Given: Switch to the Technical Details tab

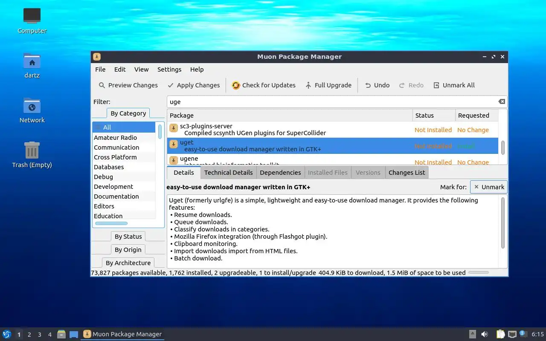Looking at the screenshot, I should pyautogui.click(x=228, y=173).
